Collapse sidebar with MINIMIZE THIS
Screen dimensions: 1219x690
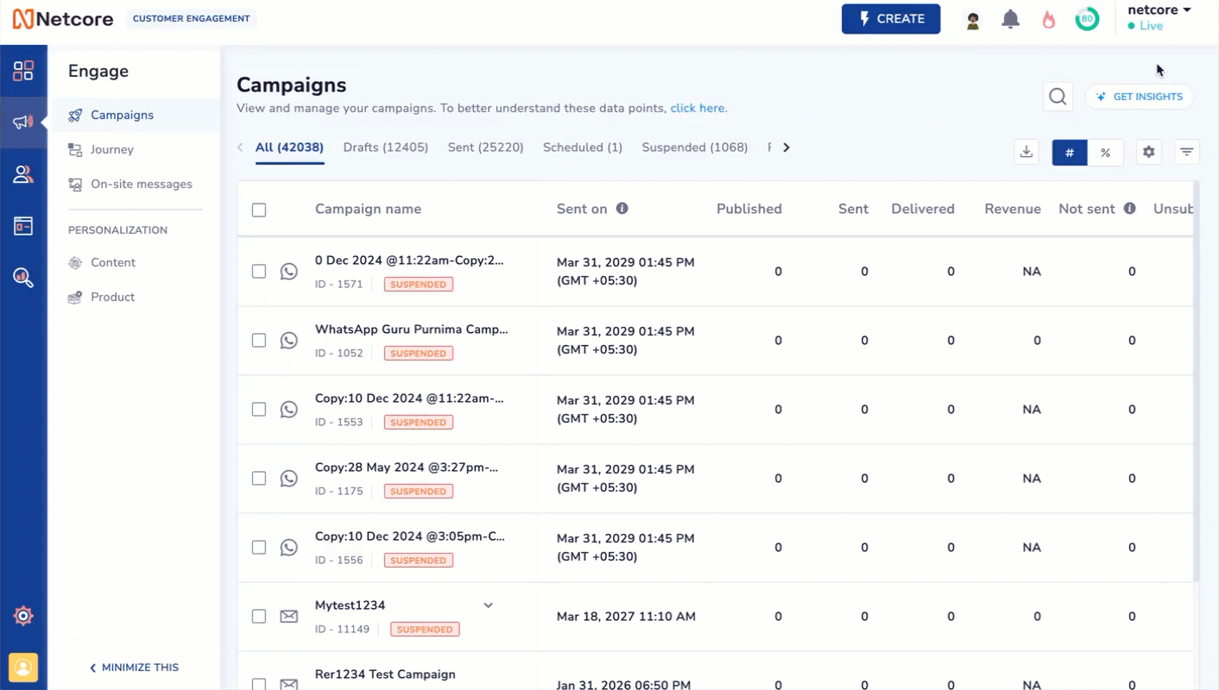point(134,668)
